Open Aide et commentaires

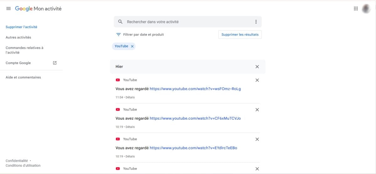23,77
